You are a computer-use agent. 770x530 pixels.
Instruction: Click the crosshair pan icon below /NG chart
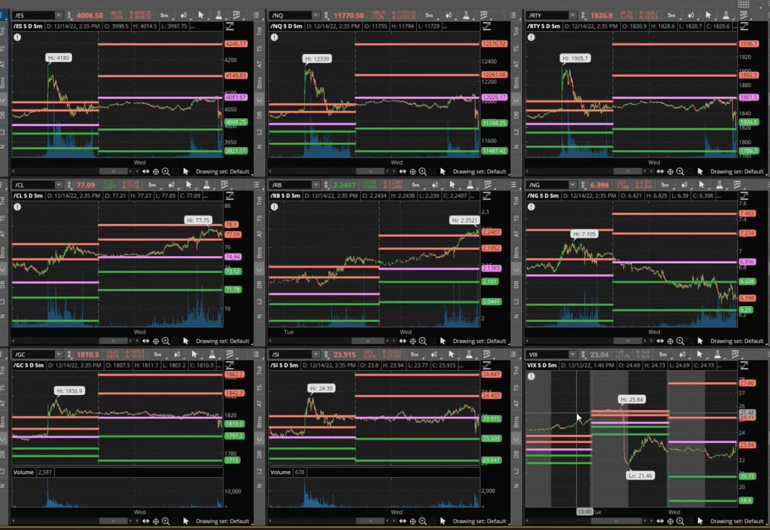tap(670, 341)
